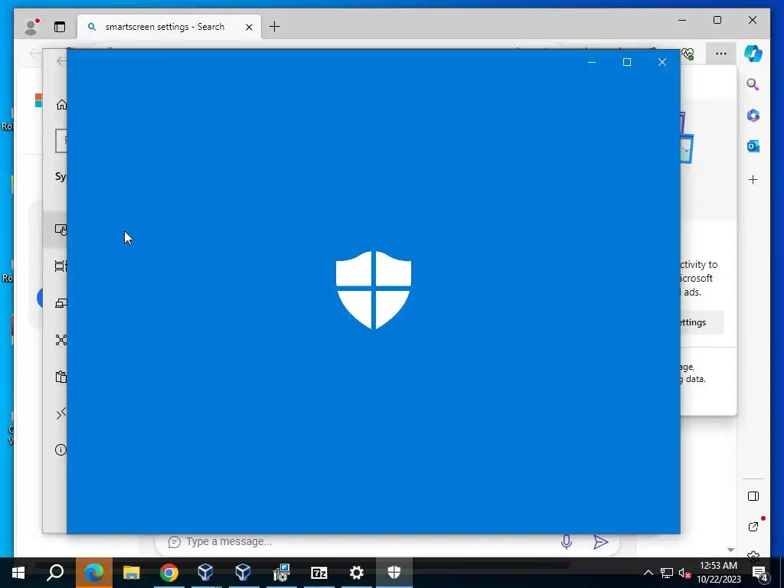Open File Explorer from the taskbar
This screenshot has width=784, height=588.
point(132,573)
